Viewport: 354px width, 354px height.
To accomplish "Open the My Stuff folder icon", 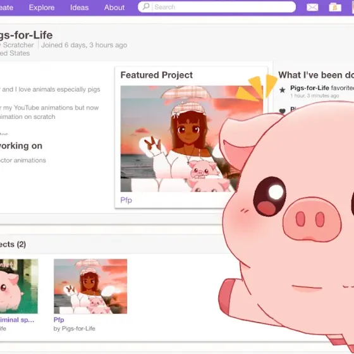I will (x=335, y=7).
